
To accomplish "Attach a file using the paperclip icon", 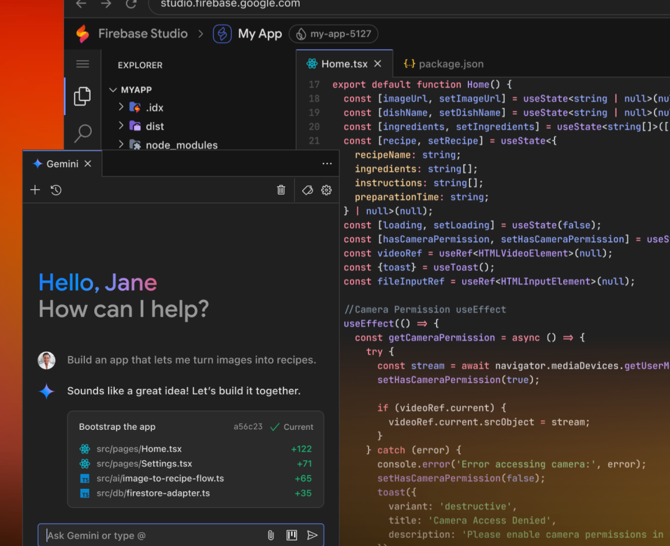I will [270, 535].
